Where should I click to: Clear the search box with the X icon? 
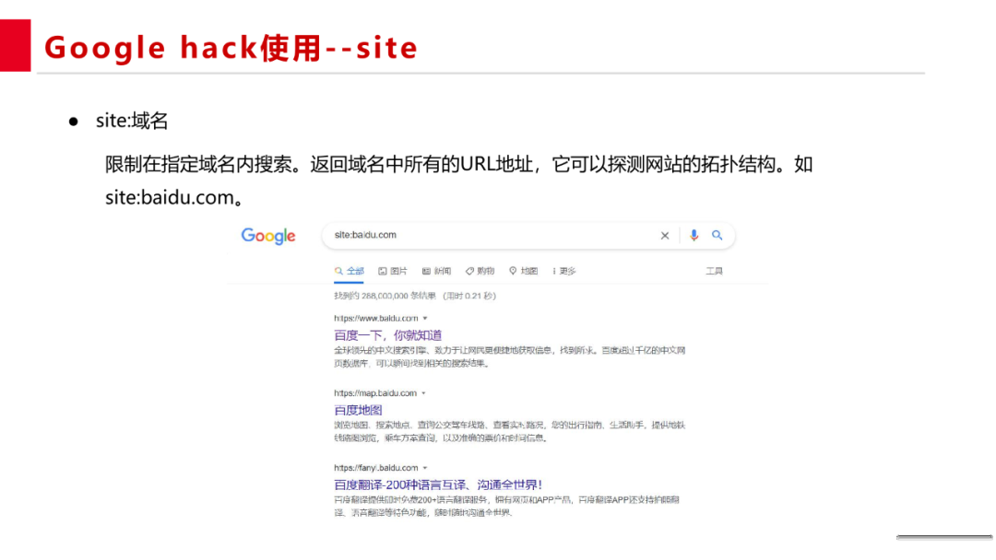(664, 235)
